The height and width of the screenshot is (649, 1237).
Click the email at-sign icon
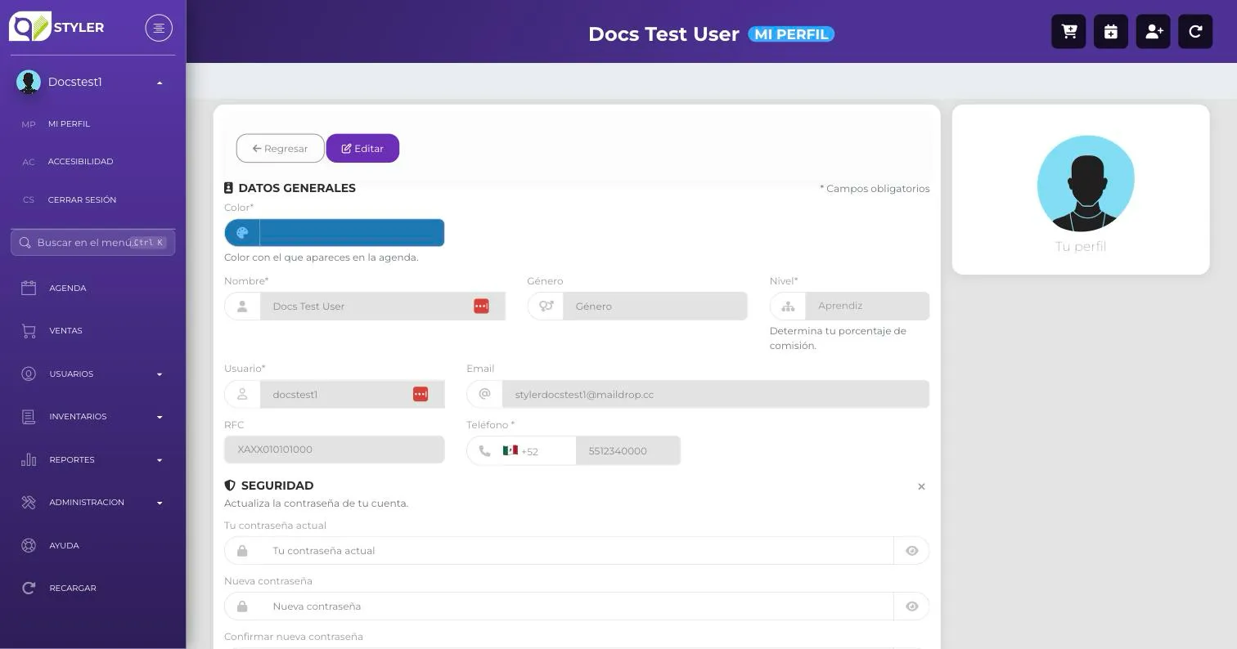click(x=484, y=394)
